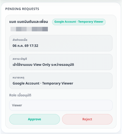
Task: Click the หมายเหตุ field label
Action: [x=18, y=78]
